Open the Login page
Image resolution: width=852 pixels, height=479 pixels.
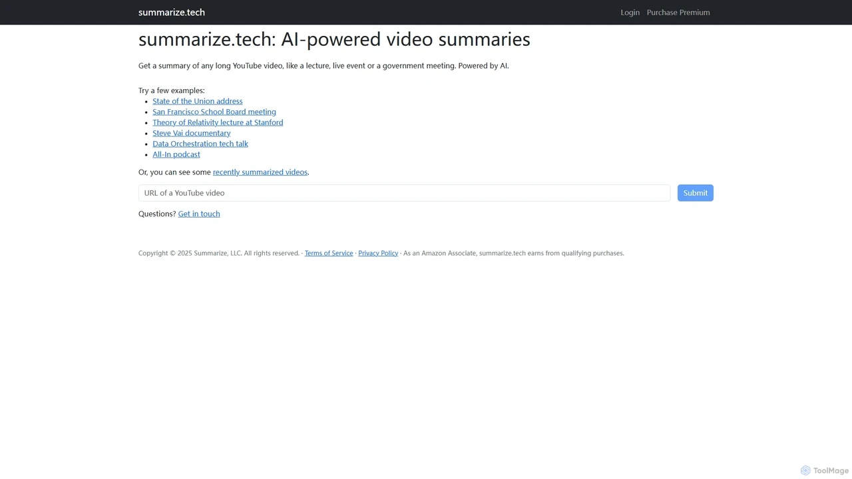tap(630, 12)
